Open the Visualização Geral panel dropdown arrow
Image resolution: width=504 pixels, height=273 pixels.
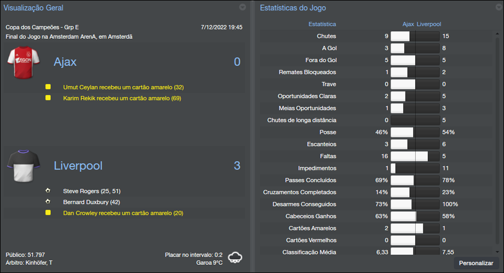click(242, 8)
